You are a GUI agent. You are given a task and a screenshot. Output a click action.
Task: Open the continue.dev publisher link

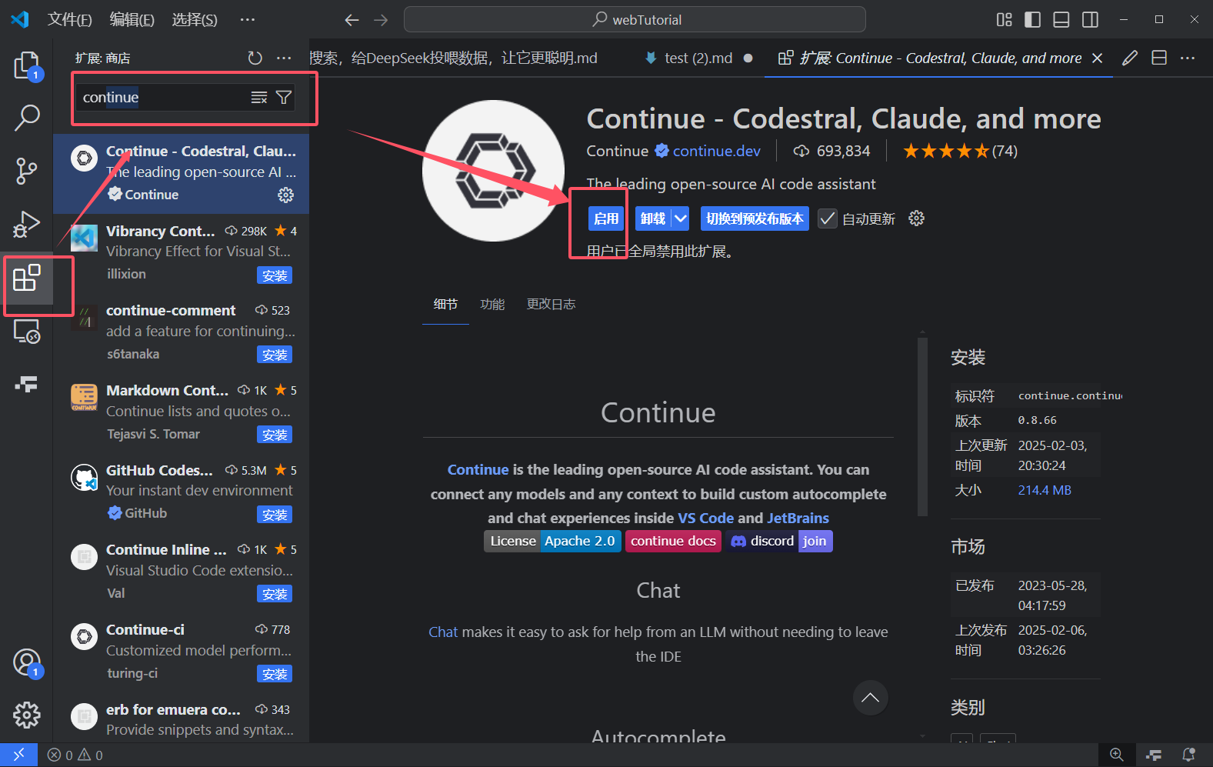(717, 151)
